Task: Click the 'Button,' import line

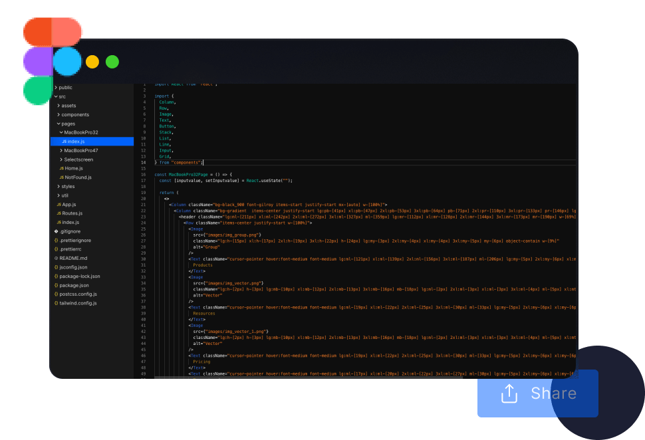Action: click(168, 126)
